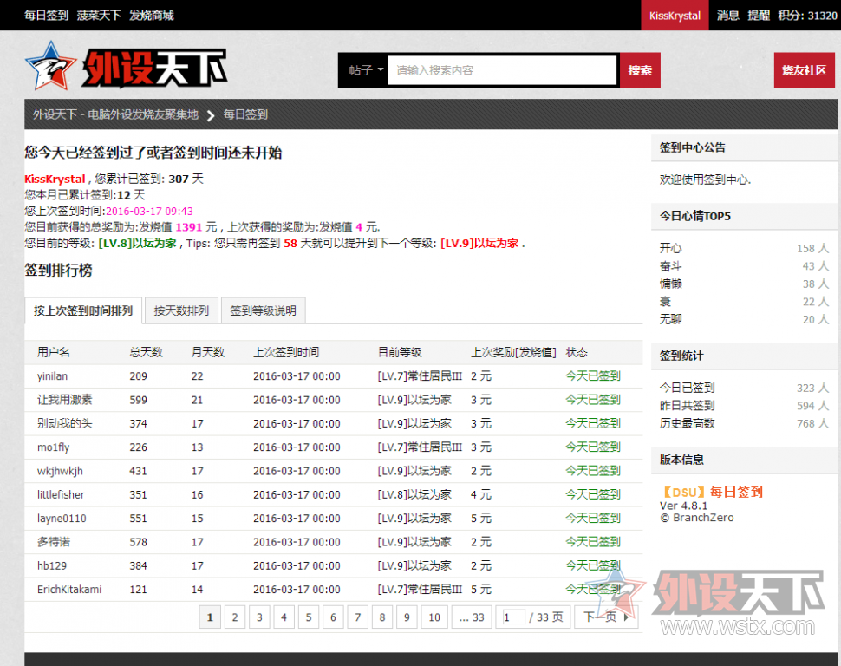This screenshot has height=666, width=841.
Task: Click the search content input field
Action: (x=502, y=70)
